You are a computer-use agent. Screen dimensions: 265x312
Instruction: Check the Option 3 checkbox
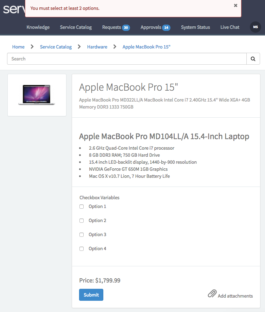pyautogui.click(x=82, y=235)
